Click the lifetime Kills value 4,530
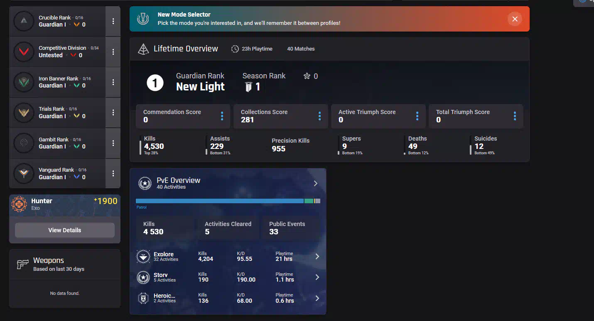The image size is (594, 321). tap(154, 146)
